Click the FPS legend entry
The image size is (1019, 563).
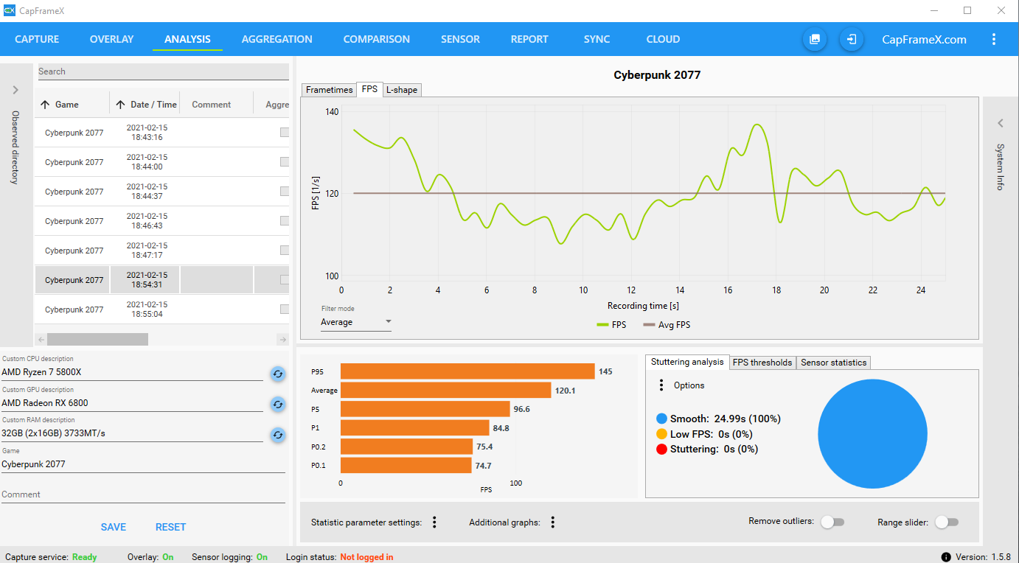point(611,324)
